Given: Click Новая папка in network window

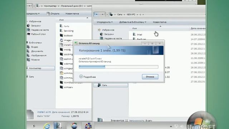Looking at the screenshot, I should pos(160,22).
